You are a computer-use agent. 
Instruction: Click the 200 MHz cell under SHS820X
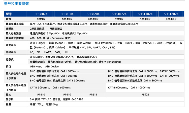(93, 19)
